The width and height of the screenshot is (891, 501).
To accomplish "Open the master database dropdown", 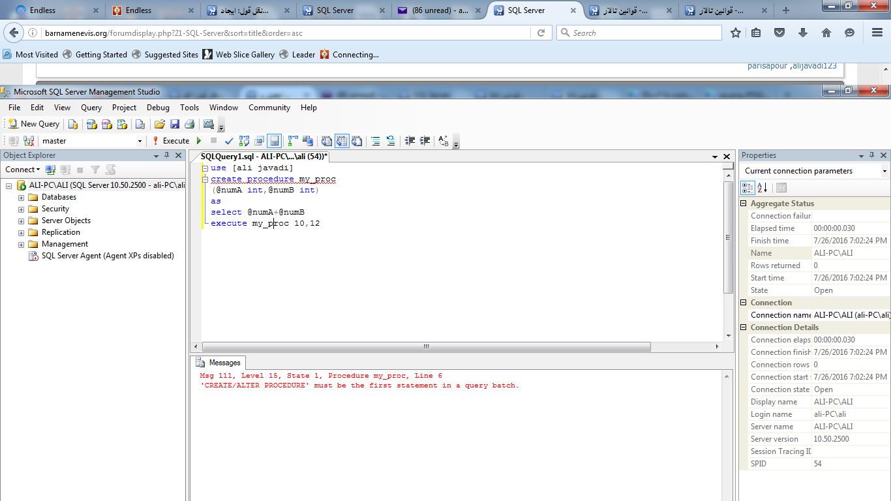I will pyautogui.click(x=140, y=141).
